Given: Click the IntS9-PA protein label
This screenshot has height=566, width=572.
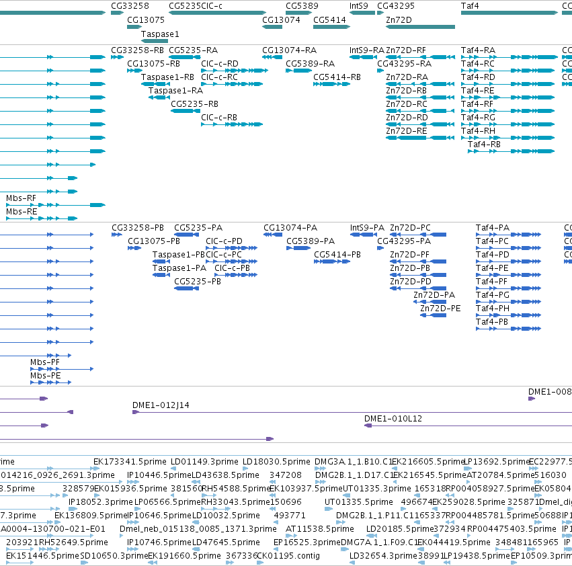Looking at the screenshot, I should [x=367, y=228].
